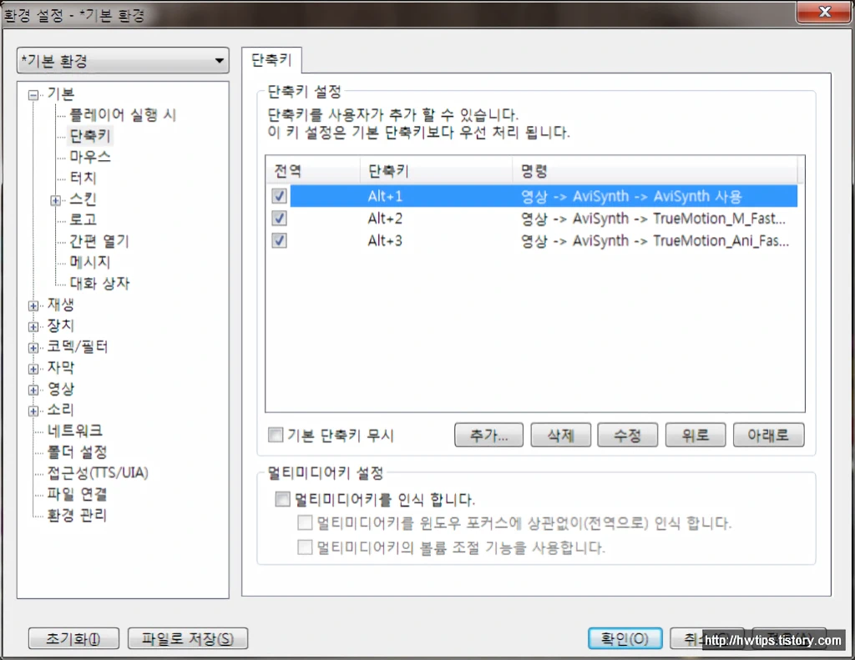Toggle 멀티미디어키를 윈도우 포커스에 상관없이 인식 checkbox

tap(305, 522)
